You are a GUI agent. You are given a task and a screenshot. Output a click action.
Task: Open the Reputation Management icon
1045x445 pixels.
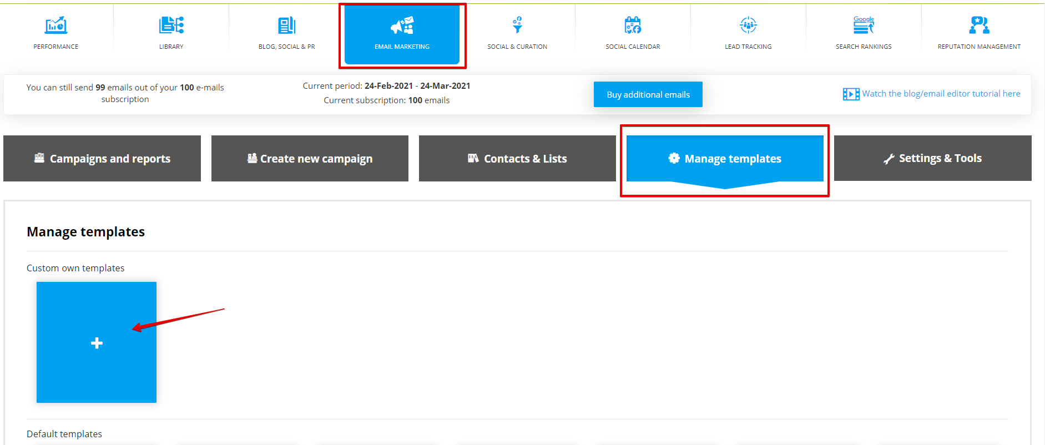coord(979,25)
